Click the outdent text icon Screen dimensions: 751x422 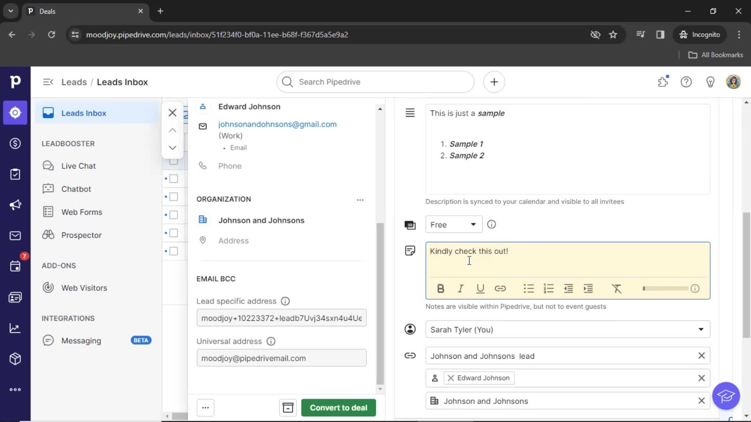tap(568, 288)
